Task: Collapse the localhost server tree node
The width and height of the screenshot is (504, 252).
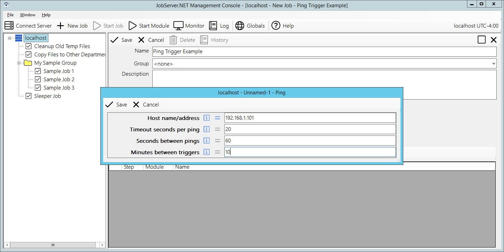Action: pos(10,38)
